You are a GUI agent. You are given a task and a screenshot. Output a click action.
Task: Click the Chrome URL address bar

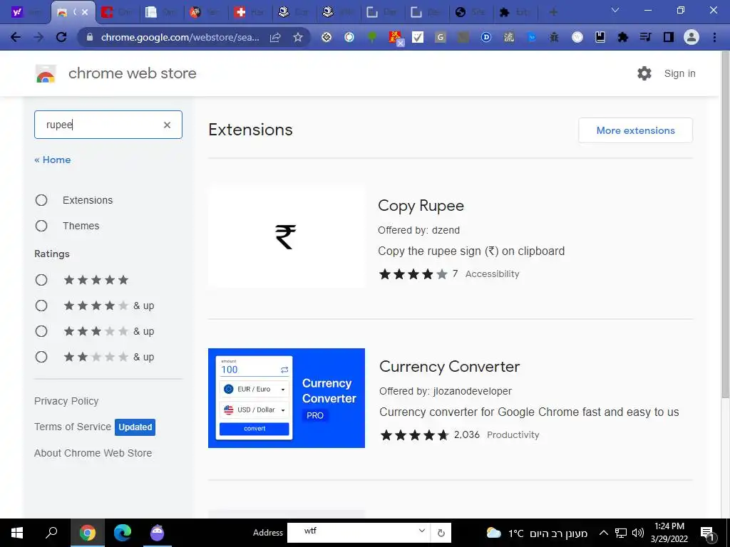coord(180,37)
